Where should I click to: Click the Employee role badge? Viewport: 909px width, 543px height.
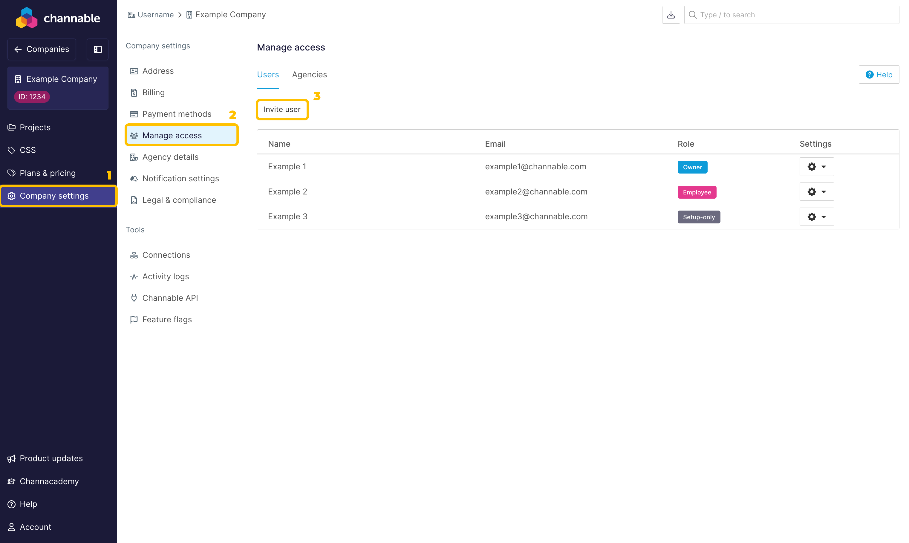[x=697, y=192]
